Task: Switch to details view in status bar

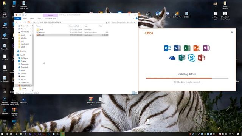Action: 133,93
